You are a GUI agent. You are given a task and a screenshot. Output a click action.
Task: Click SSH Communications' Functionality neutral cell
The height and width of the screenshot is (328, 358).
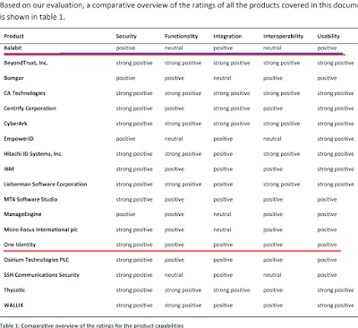[x=174, y=275]
